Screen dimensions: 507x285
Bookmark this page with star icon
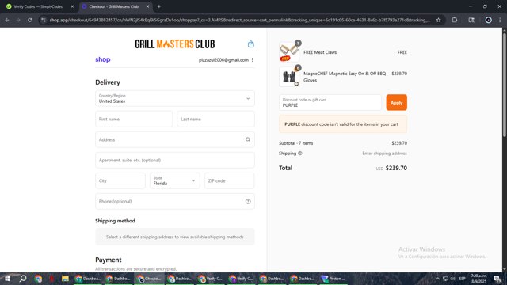tap(438, 20)
